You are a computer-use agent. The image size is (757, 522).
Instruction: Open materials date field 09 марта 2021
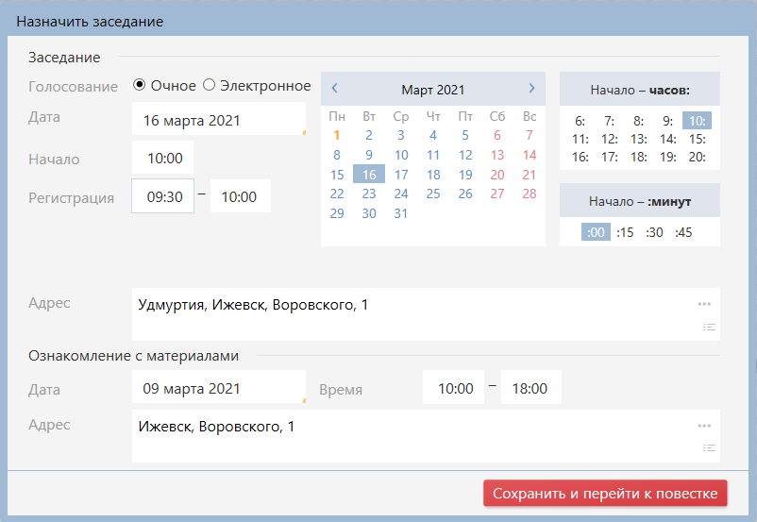[x=218, y=388]
